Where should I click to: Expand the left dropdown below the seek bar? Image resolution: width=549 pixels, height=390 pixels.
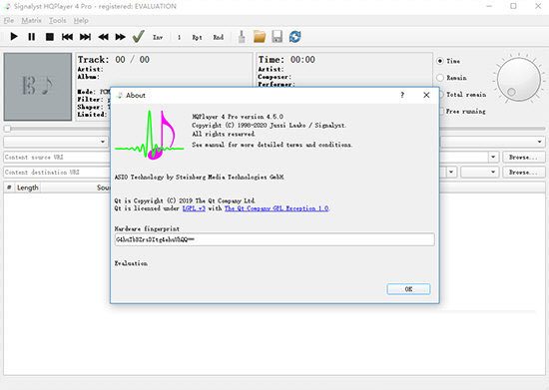click(x=103, y=142)
